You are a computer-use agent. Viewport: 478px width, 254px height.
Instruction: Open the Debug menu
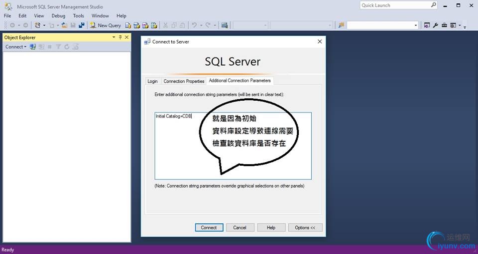tap(58, 16)
